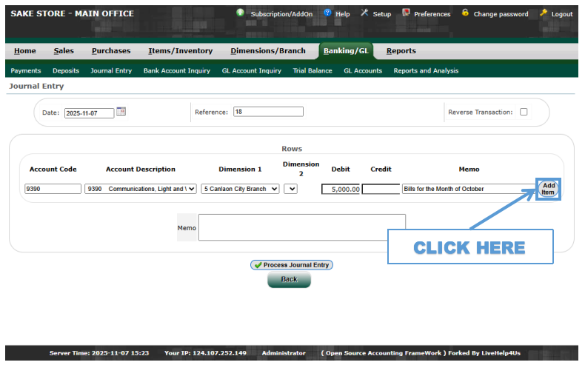This screenshot has height=365, width=585.
Task: Click into the Credit amount field
Action: coord(381,189)
